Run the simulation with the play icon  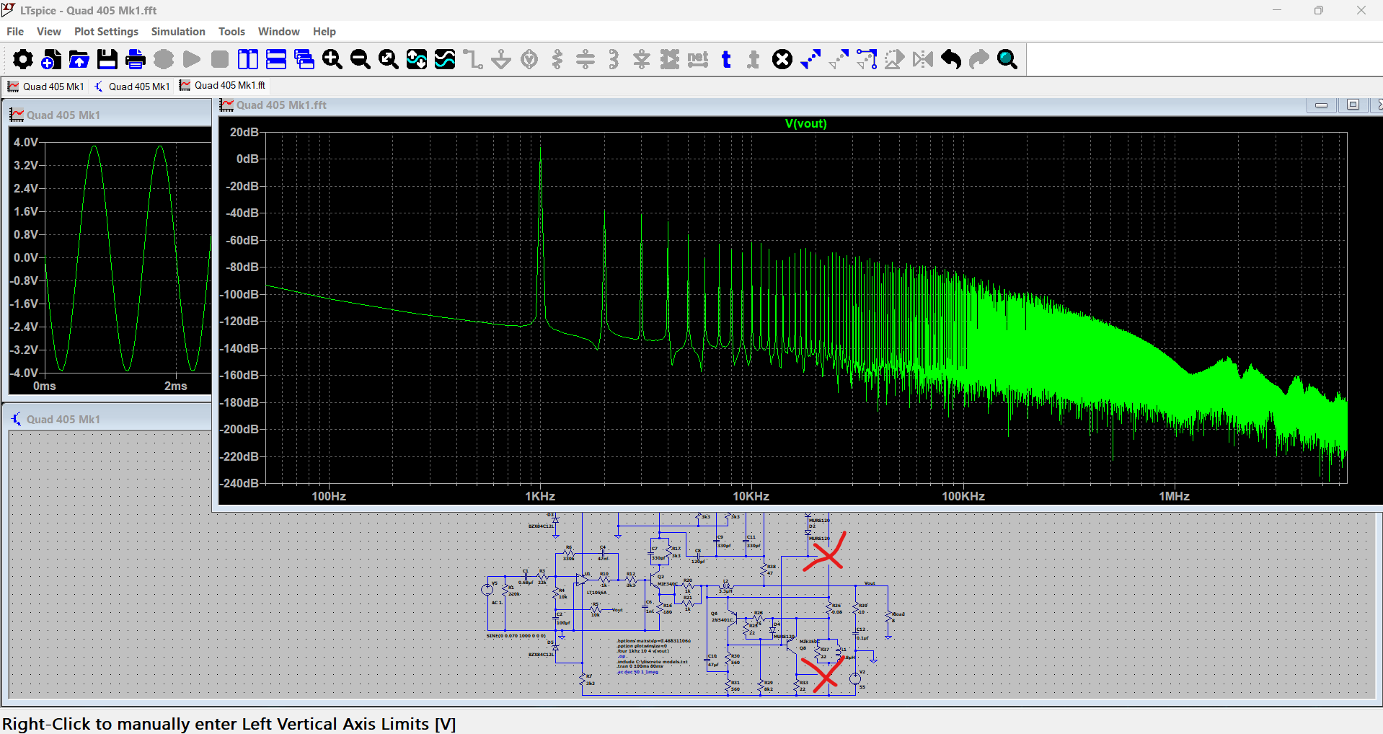click(192, 59)
